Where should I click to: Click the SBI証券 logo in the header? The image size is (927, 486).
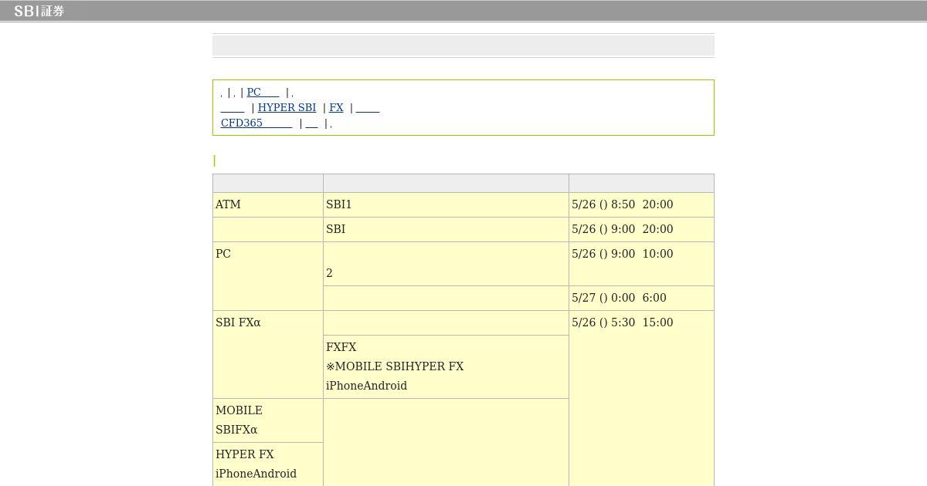coord(39,11)
